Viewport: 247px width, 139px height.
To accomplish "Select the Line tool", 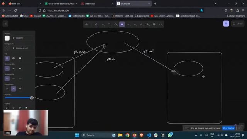I will 135,24.
